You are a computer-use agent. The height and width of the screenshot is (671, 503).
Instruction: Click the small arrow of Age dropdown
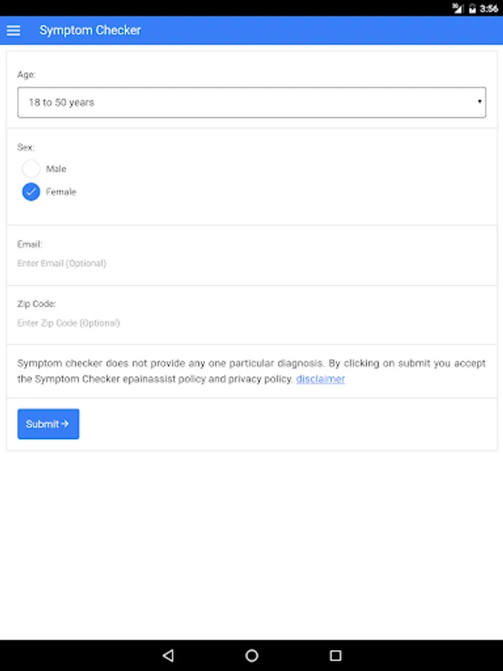[x=479, y=102]
